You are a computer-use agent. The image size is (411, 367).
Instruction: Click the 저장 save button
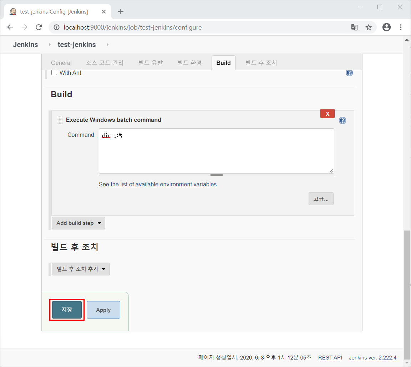67,310
